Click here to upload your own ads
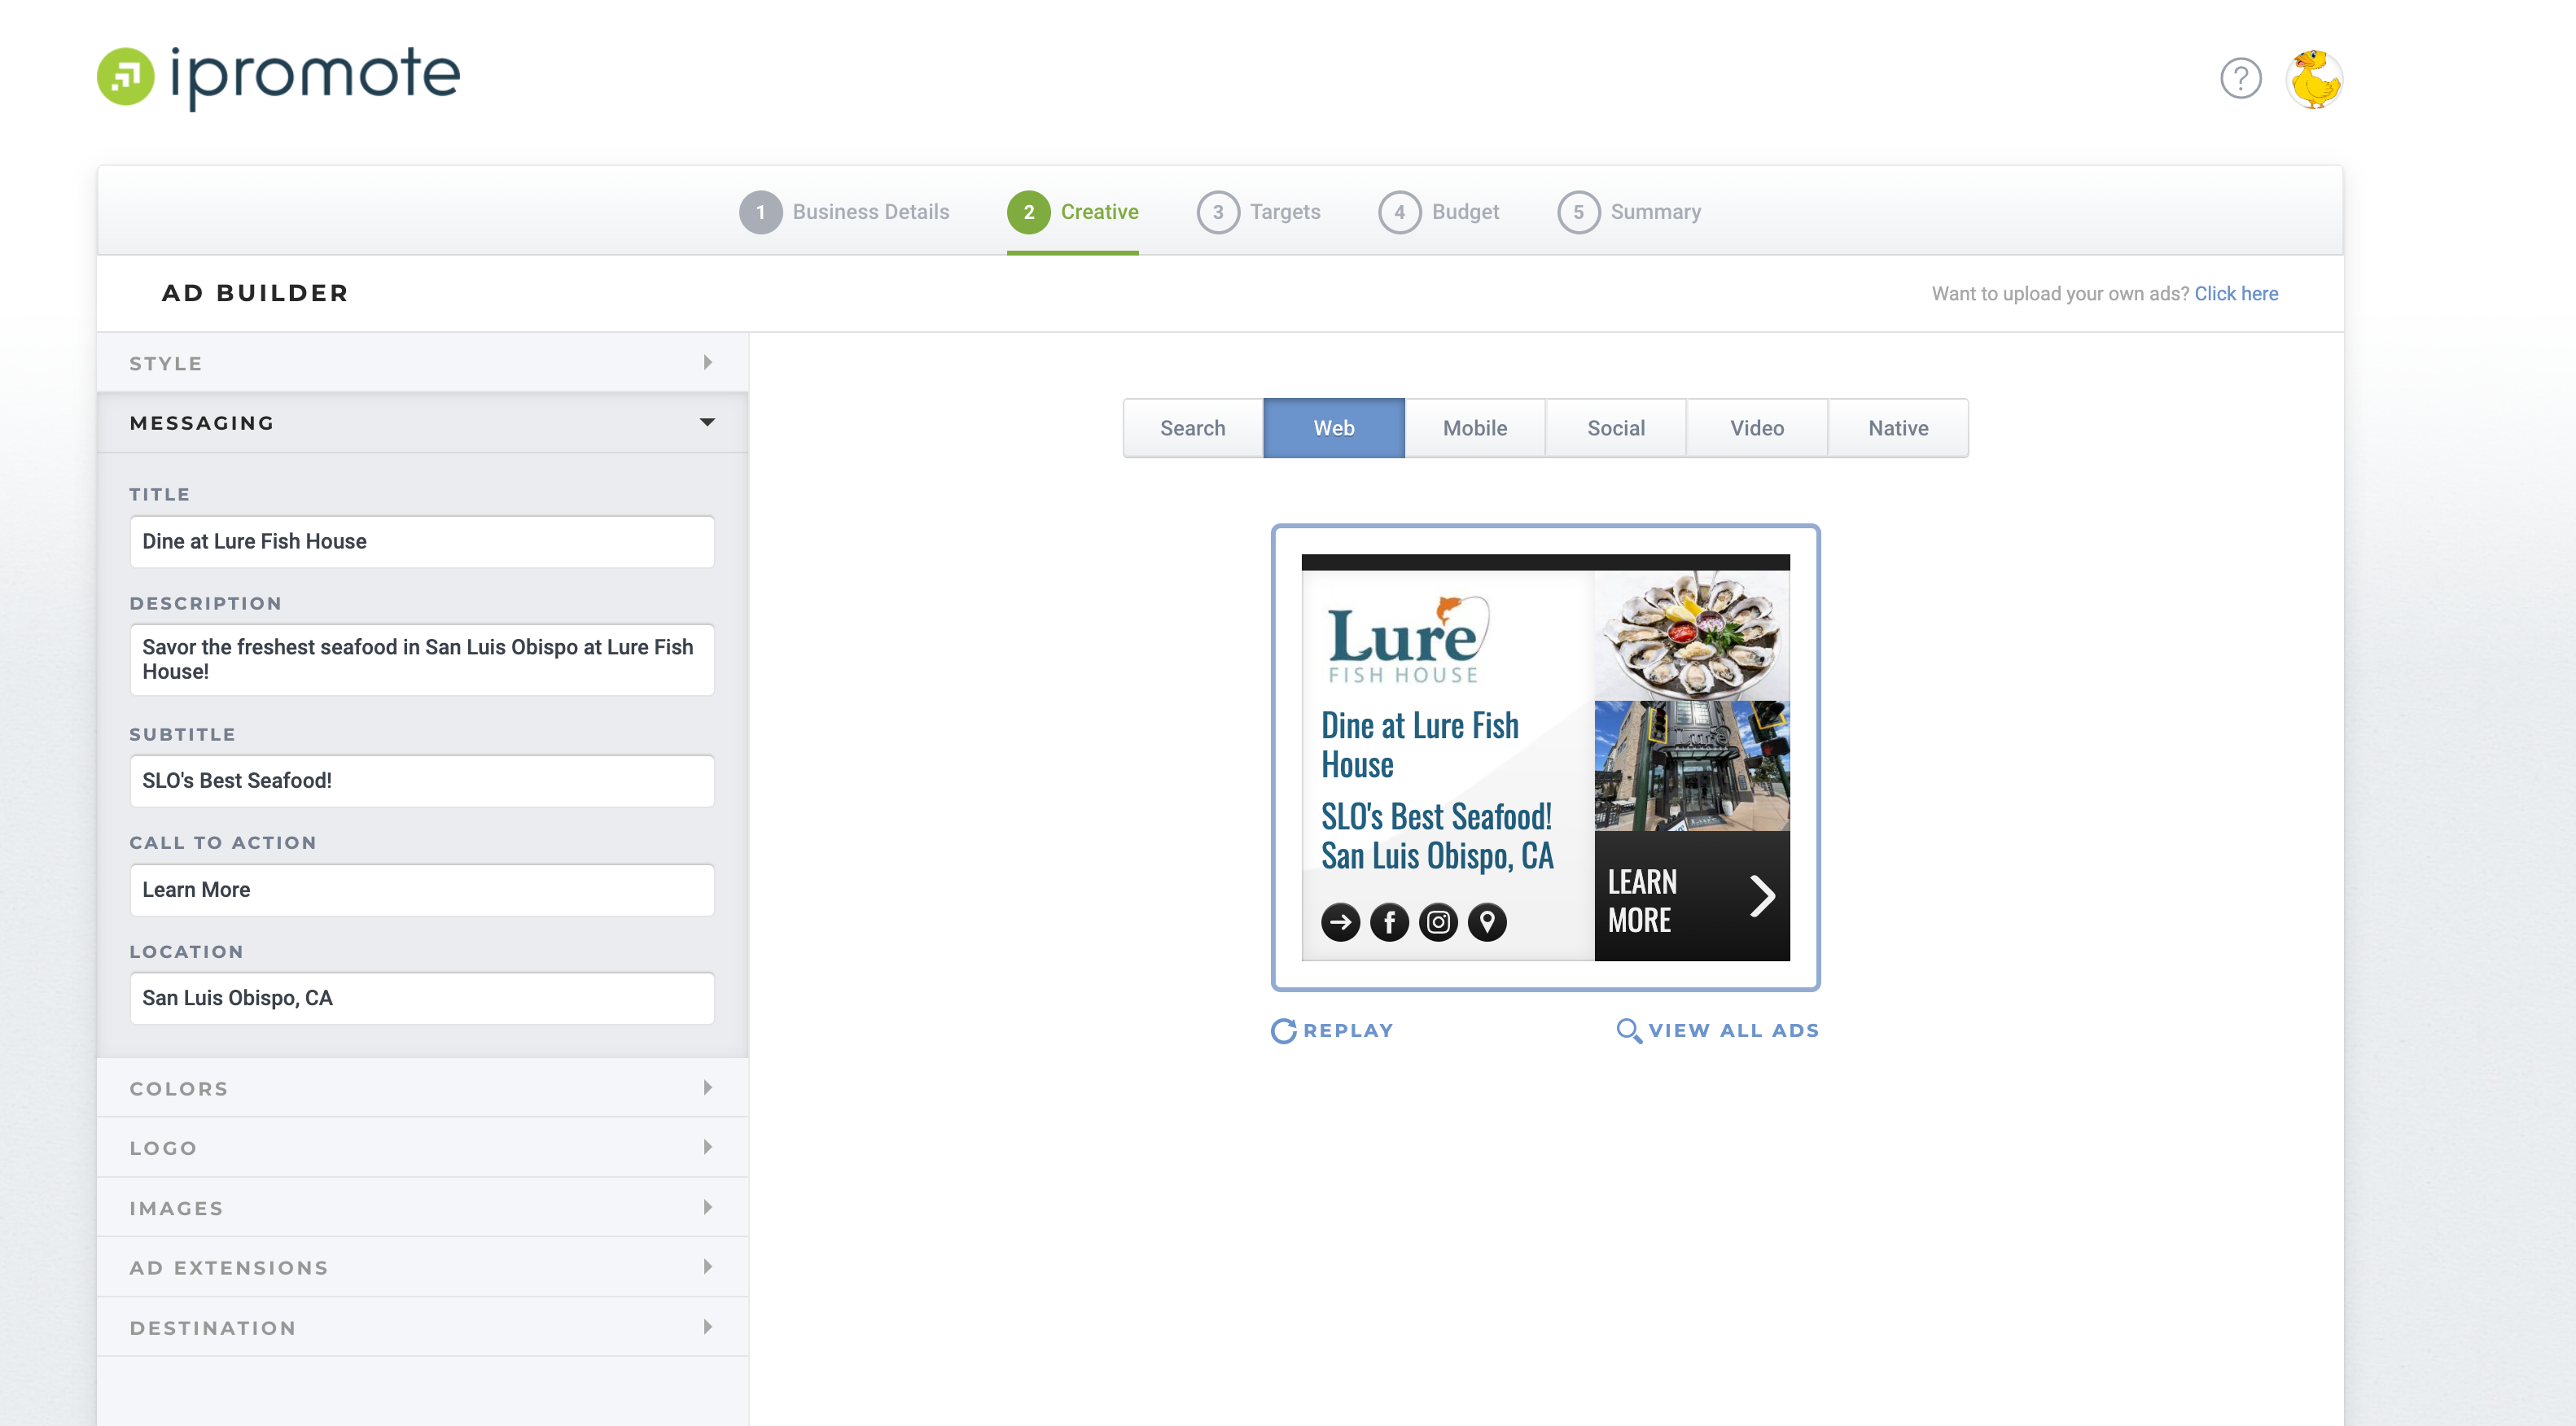The image size is (2576, 1426). (2237, 293)
